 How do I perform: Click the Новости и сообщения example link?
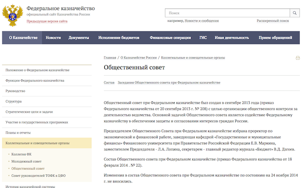[202, 21]
